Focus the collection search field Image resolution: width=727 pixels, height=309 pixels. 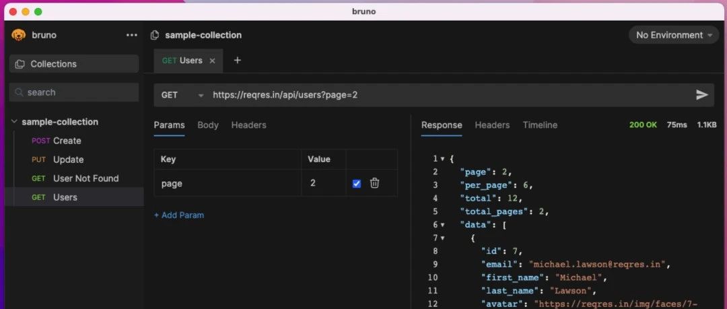74,92
